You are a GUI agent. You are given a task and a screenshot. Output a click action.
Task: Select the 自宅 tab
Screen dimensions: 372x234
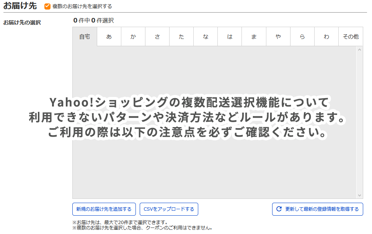(x=85, y=36)
